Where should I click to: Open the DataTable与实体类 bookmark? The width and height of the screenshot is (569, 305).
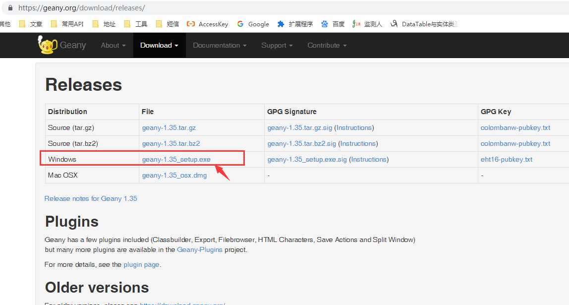tap(424, 24)
